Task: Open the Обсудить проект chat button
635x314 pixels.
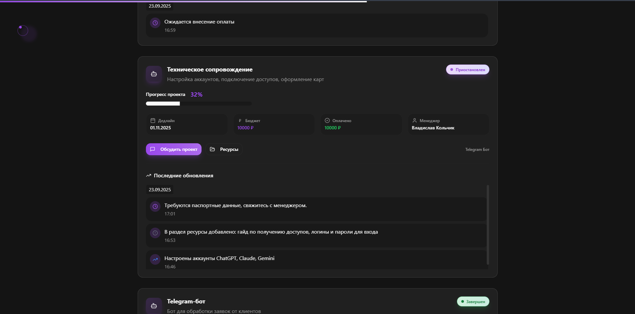Action: (x=174, y=149)
